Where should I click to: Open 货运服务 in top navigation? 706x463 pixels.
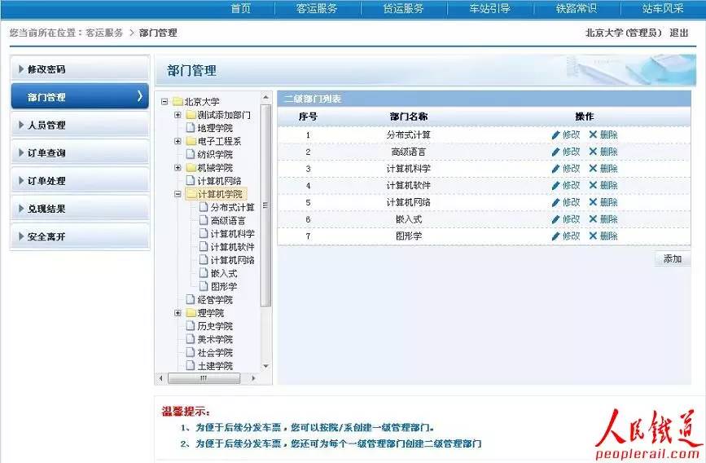(x=403, y=9)
